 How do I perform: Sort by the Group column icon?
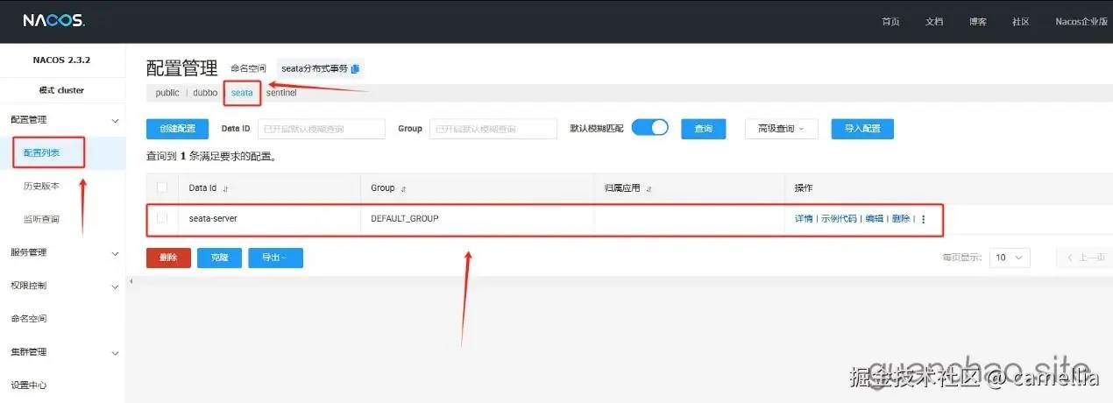403,188
